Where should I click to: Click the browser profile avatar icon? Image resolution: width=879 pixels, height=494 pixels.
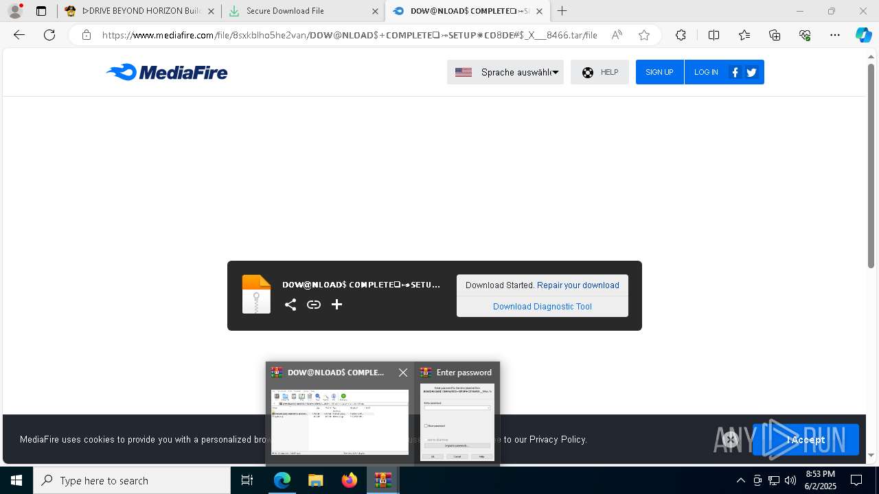click(x=15, y=11)
